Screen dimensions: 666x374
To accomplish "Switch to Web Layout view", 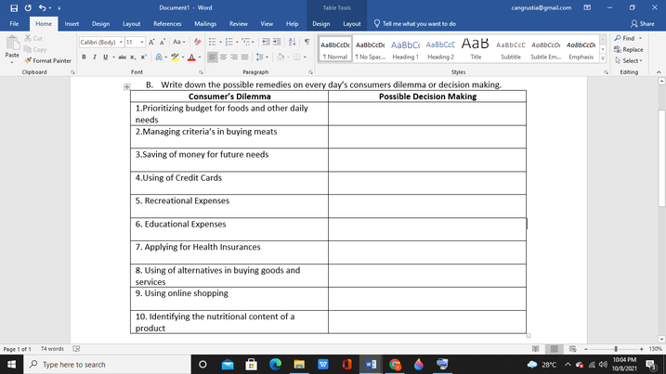I will tap(572, 349).
